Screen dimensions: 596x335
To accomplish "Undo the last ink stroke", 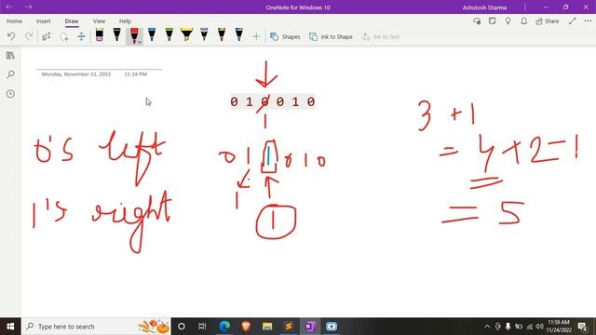I will (x=11, y=36).
